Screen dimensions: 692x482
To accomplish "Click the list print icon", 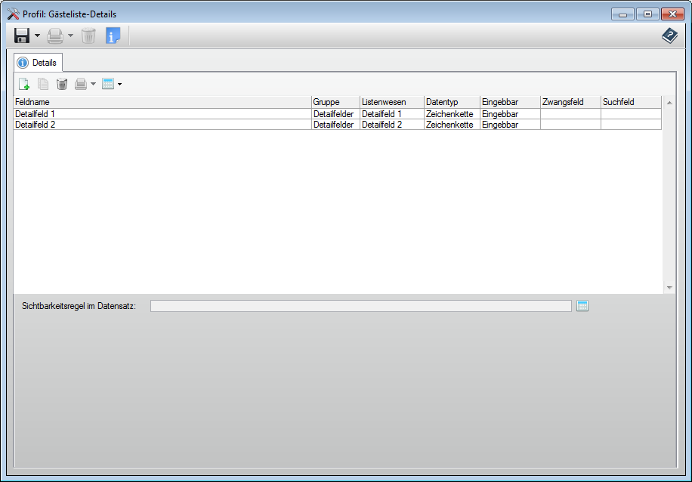I will click(x=81, y=84).
